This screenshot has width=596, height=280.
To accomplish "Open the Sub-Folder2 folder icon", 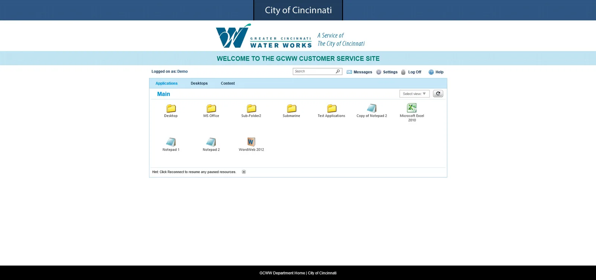I will [x=251, y=108].
